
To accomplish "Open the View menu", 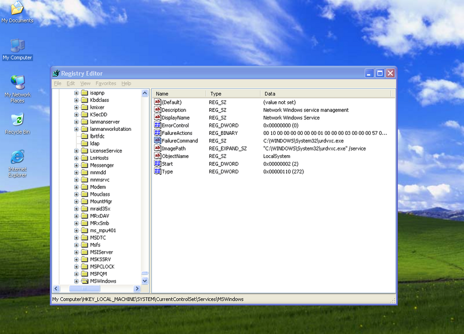I will (85, 83).
